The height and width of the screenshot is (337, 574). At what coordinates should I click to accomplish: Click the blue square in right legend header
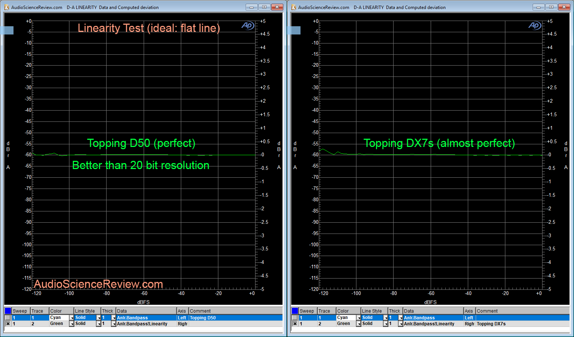[295, 311]
